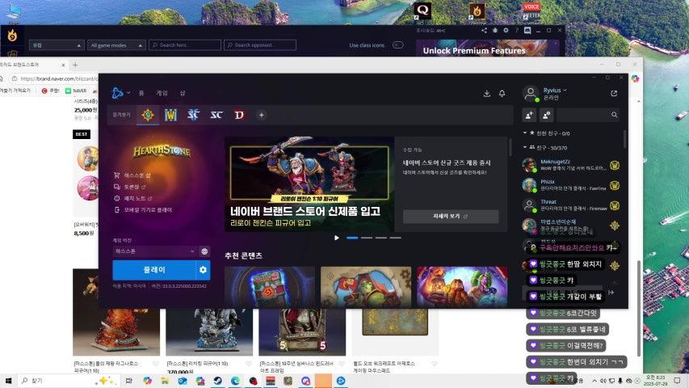Open the patch notes link
The height and width of the screenshot is (388, 689).
[132, 198]
